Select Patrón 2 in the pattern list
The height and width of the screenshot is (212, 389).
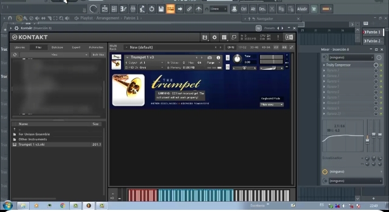(x=373, y=41)
